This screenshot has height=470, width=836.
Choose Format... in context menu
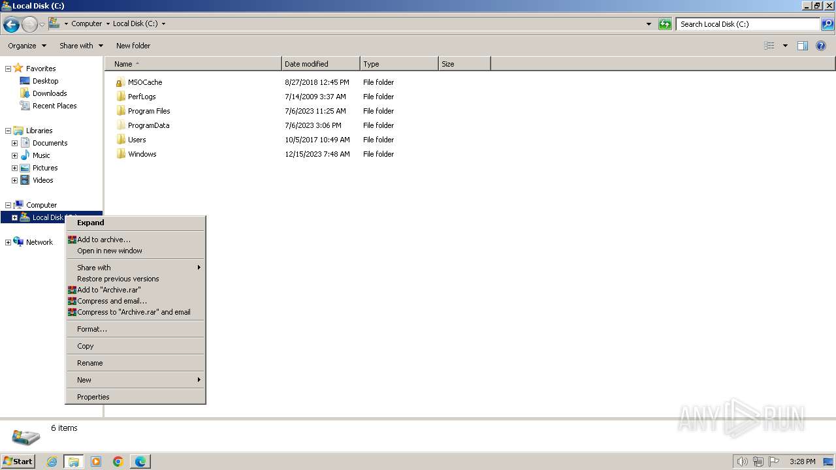135,329
